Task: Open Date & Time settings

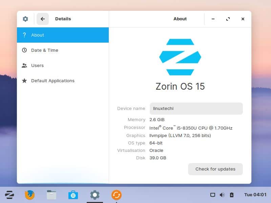Action: click(63, 50)
